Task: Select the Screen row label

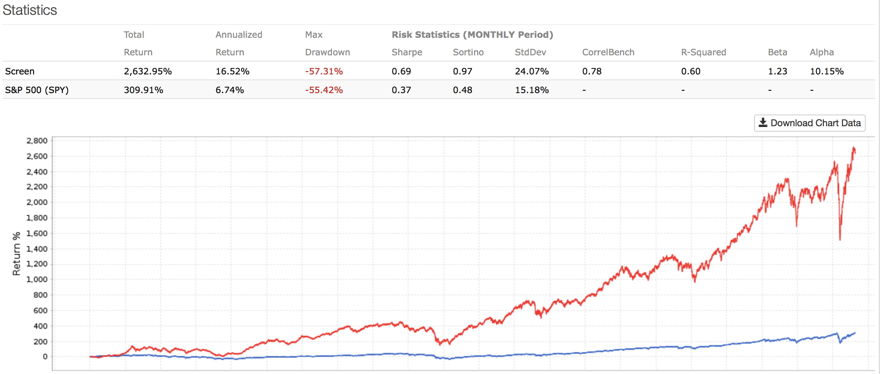Action: tap(20, 71)
